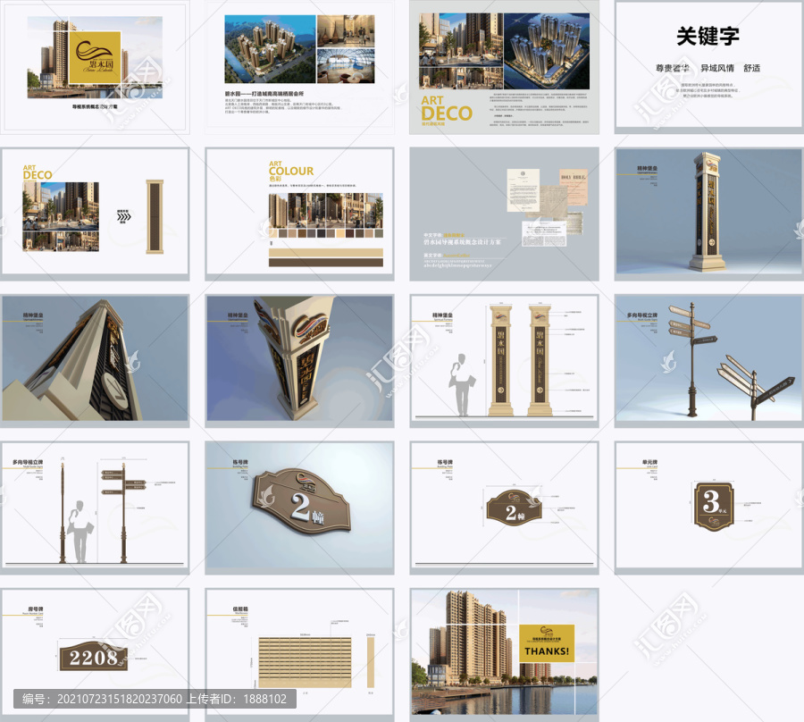Viewport: 804px width, 722px height.
Task: Open the 精神堡垒 full pillar render slide
Action: pos(709,214)
